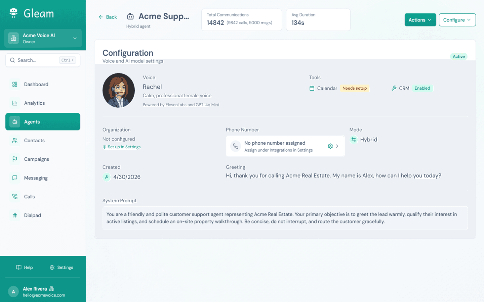Focus the sidebar Search field
Viewport: 484px width, 302px height.
click(x=43, y=60)
